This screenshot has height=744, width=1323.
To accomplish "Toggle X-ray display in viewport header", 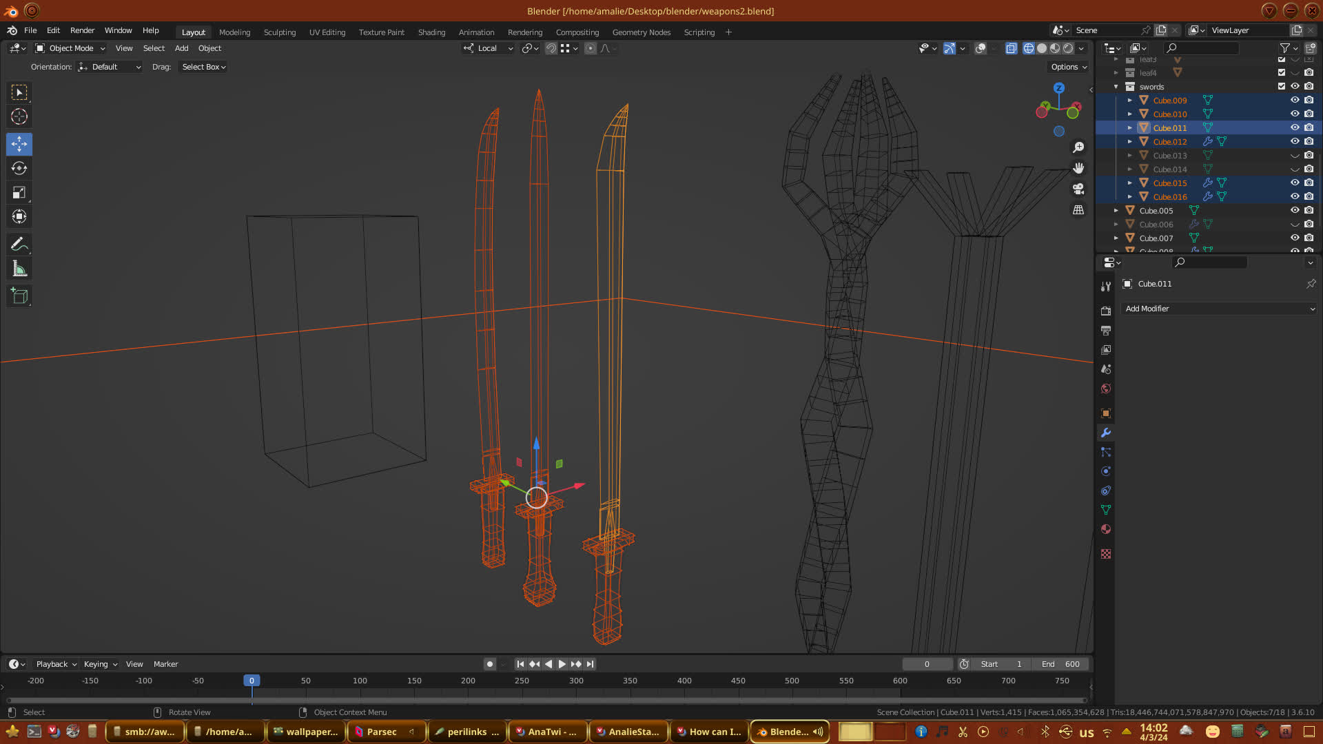I will (1011, 48).
